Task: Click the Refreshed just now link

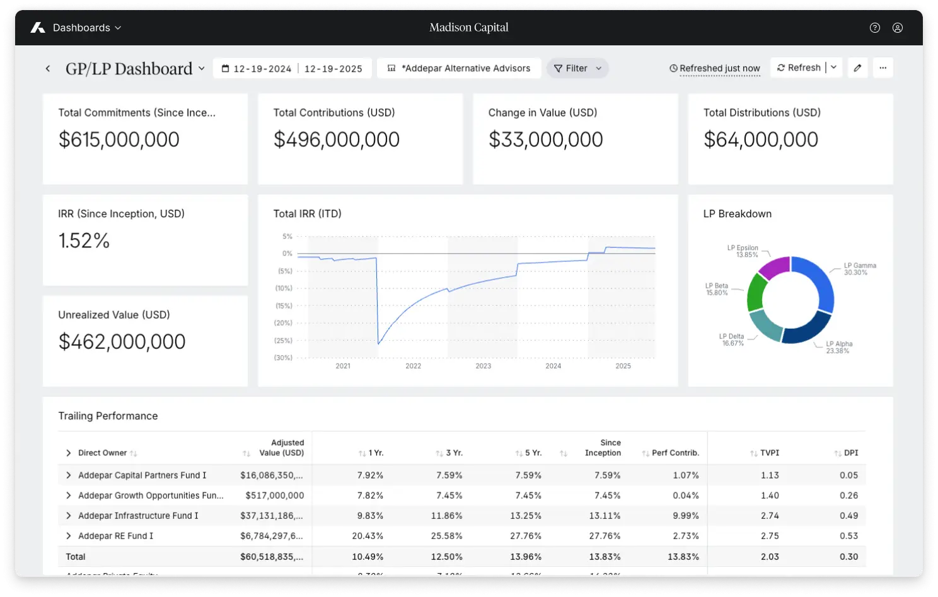Action: pos(720,68)
